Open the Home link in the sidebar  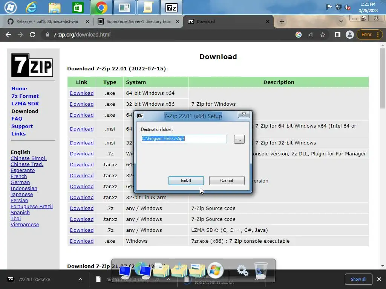(x=19, y=88)
